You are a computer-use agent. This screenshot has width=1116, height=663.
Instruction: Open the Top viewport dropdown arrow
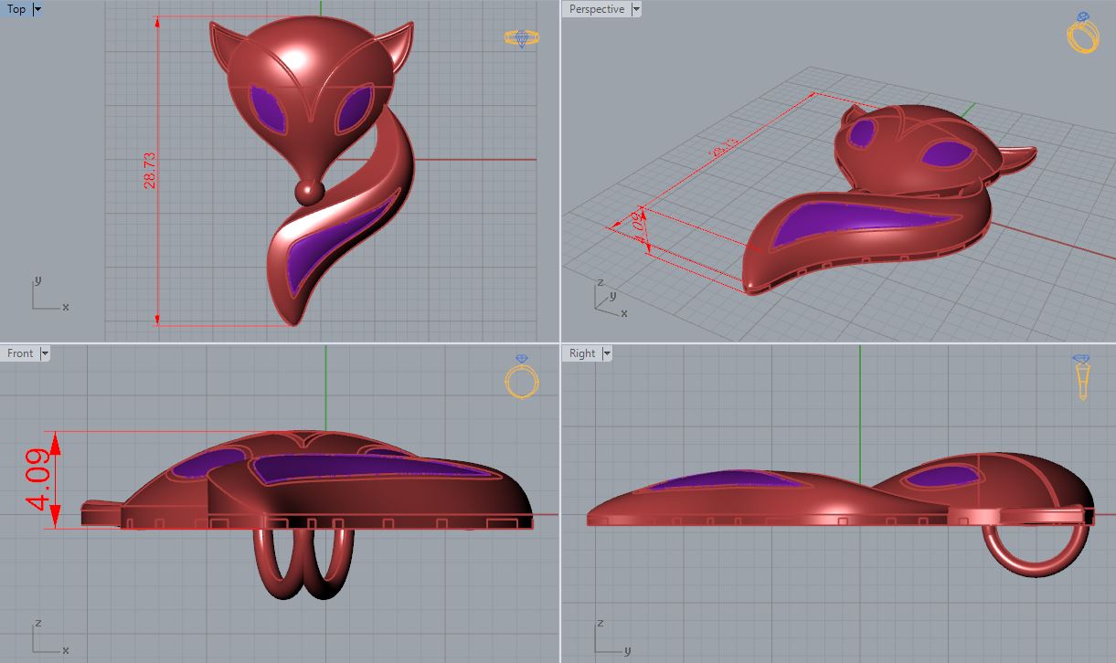click(37, 9)
